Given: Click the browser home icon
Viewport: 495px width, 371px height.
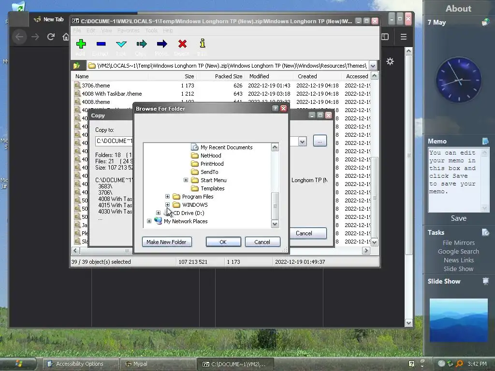Looking at the screenshot, I should click(x=66, y=37).
